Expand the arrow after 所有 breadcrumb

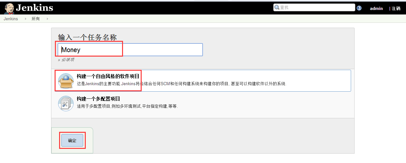[x=48, y=19]
